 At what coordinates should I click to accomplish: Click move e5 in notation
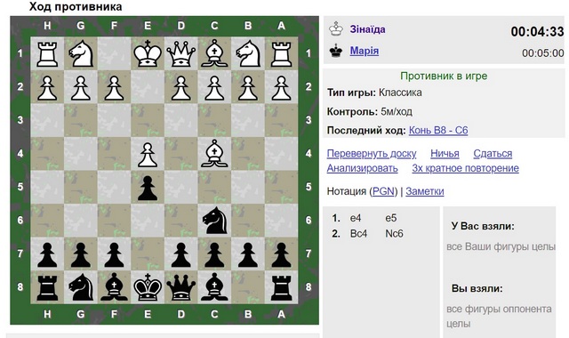pyautogui.click(x=391, y=218)
